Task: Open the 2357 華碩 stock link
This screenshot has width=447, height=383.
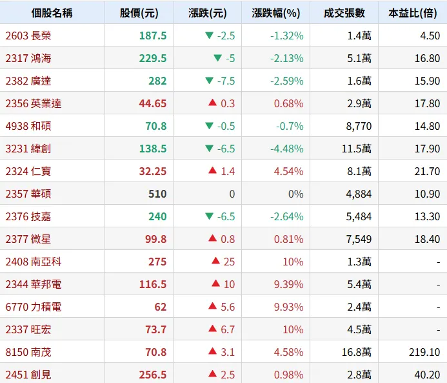Action: click(x=28, y=194)
